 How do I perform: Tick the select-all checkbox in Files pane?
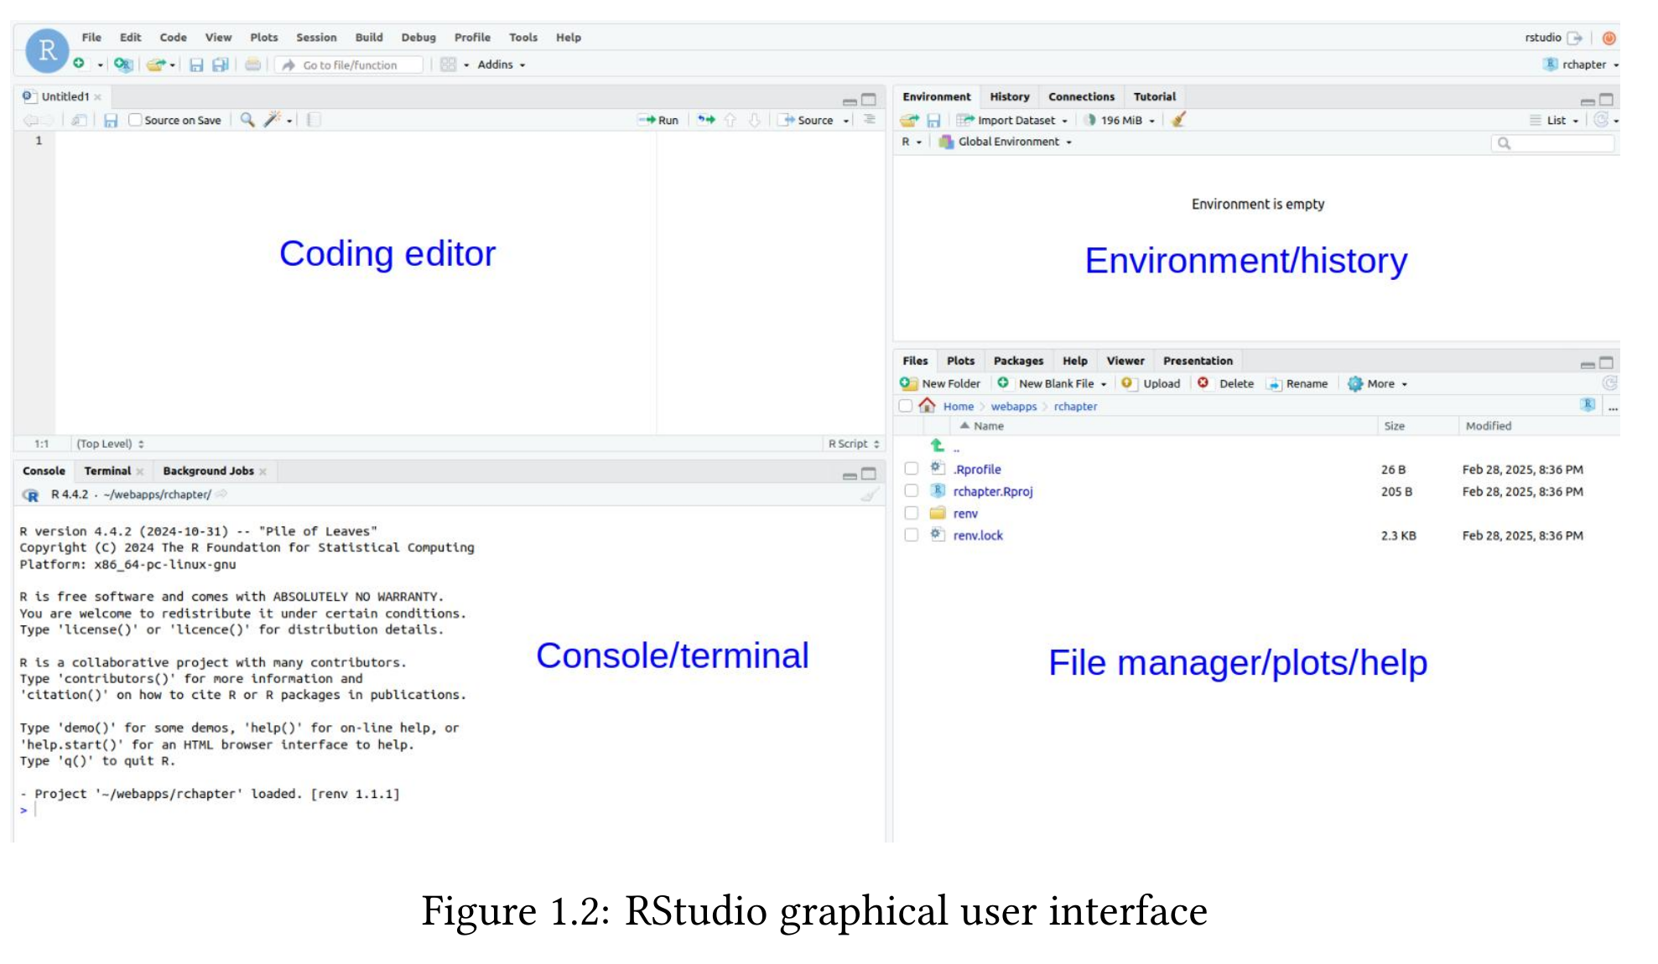click(x=907, y=406)
